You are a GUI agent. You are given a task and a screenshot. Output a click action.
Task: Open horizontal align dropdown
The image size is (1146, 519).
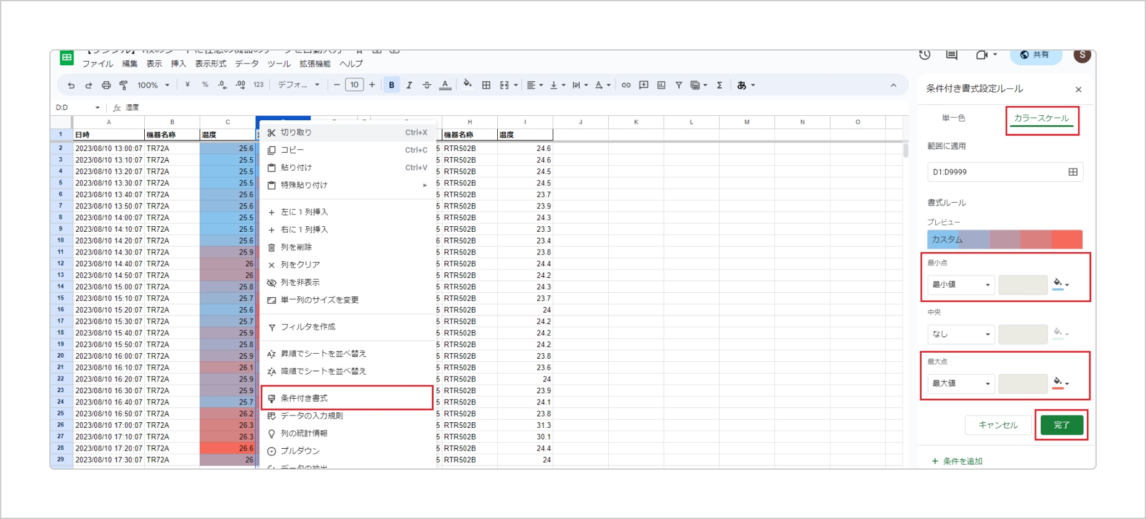click(x=535, y=85)
